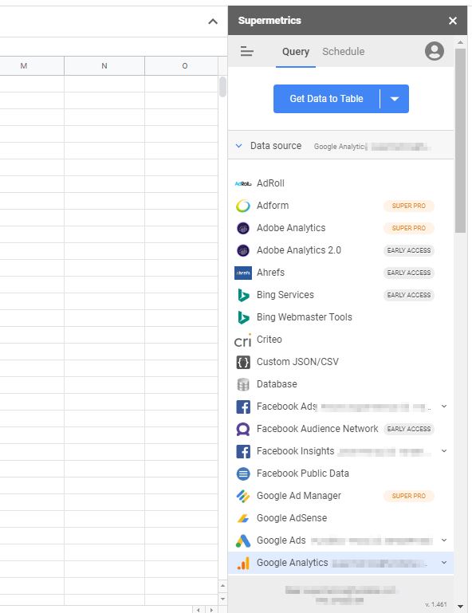Click the Supermetrics sidebar scrollbar thumb

coord(460,141)
